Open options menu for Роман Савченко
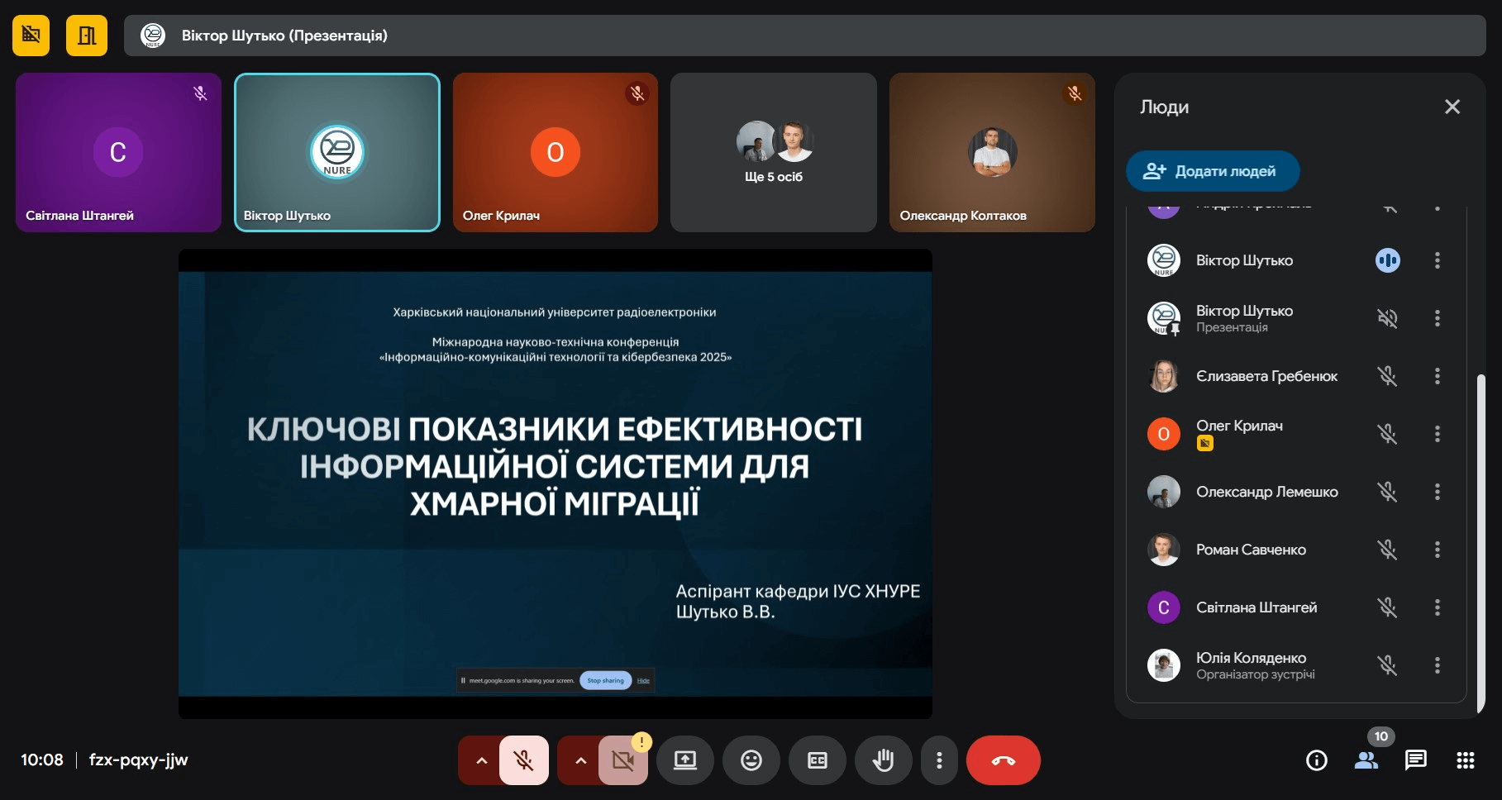 [1437, 550]
